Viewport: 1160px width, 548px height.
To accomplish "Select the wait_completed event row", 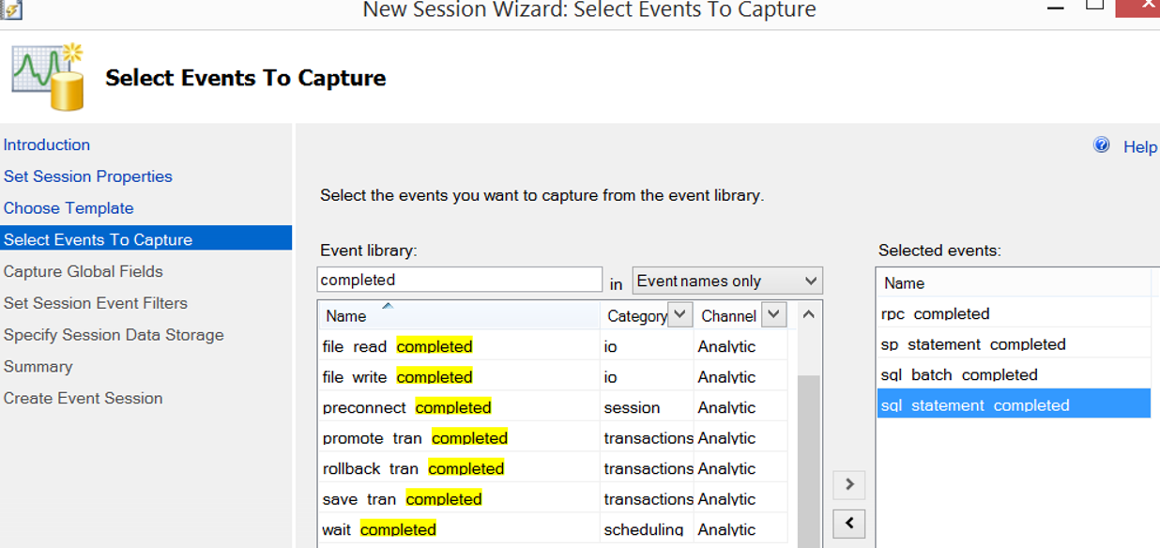I will (553, 529).
